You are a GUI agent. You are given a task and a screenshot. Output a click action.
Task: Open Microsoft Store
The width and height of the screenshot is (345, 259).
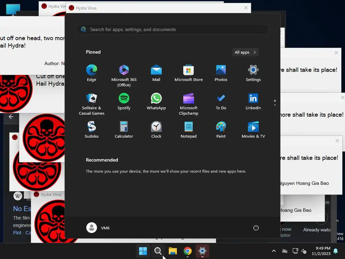[189, 73]
